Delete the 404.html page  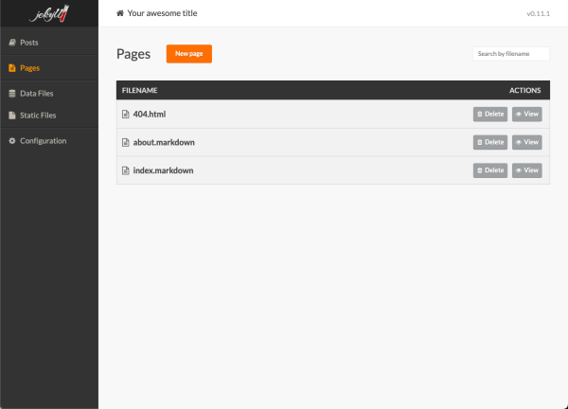(x=490, y=115)
